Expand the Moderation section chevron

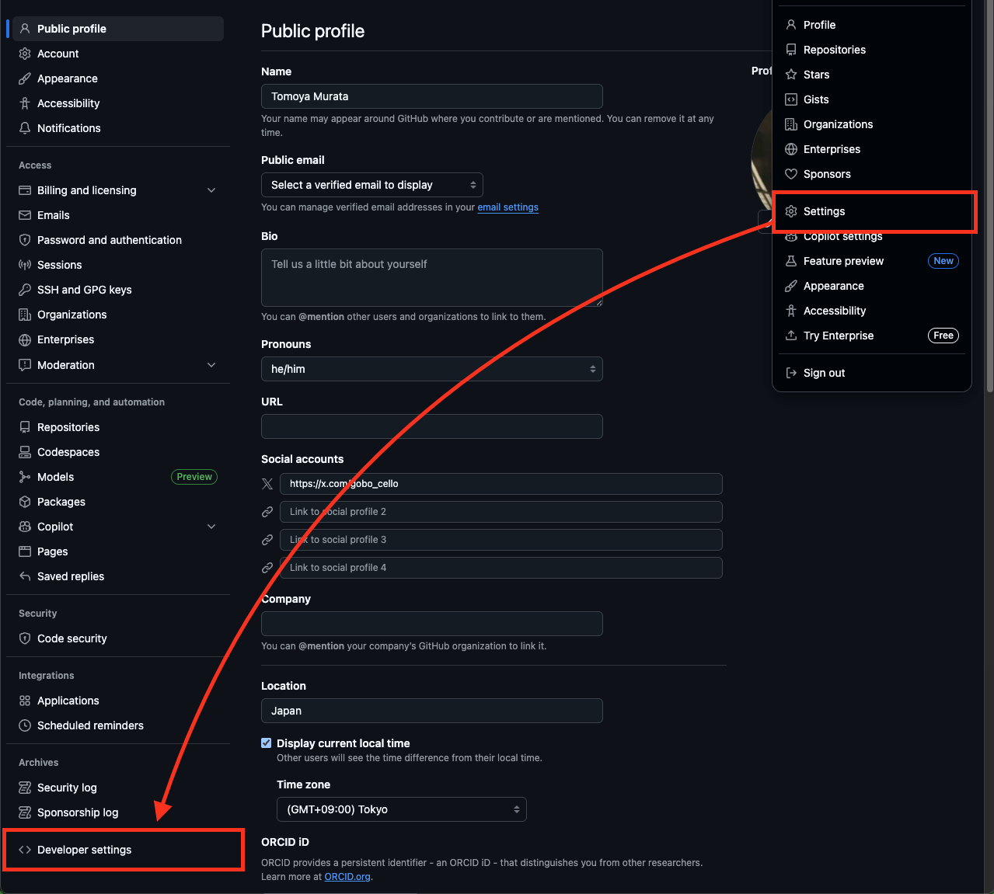(x=211, y=365)
